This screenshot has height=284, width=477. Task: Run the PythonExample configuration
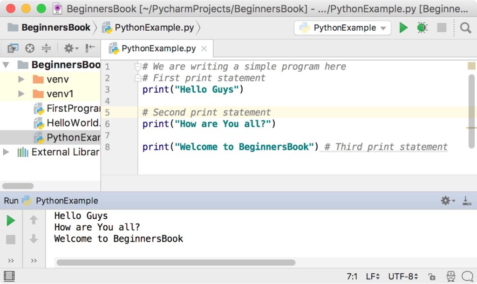coord(403,27)
